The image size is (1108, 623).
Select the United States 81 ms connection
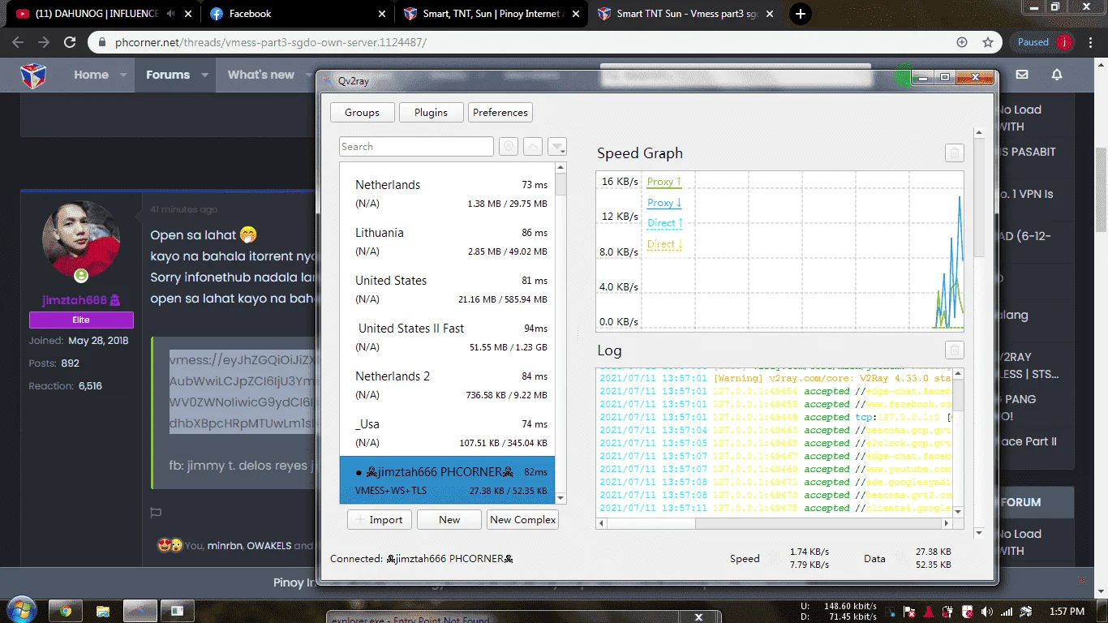[x=447, y=289]
